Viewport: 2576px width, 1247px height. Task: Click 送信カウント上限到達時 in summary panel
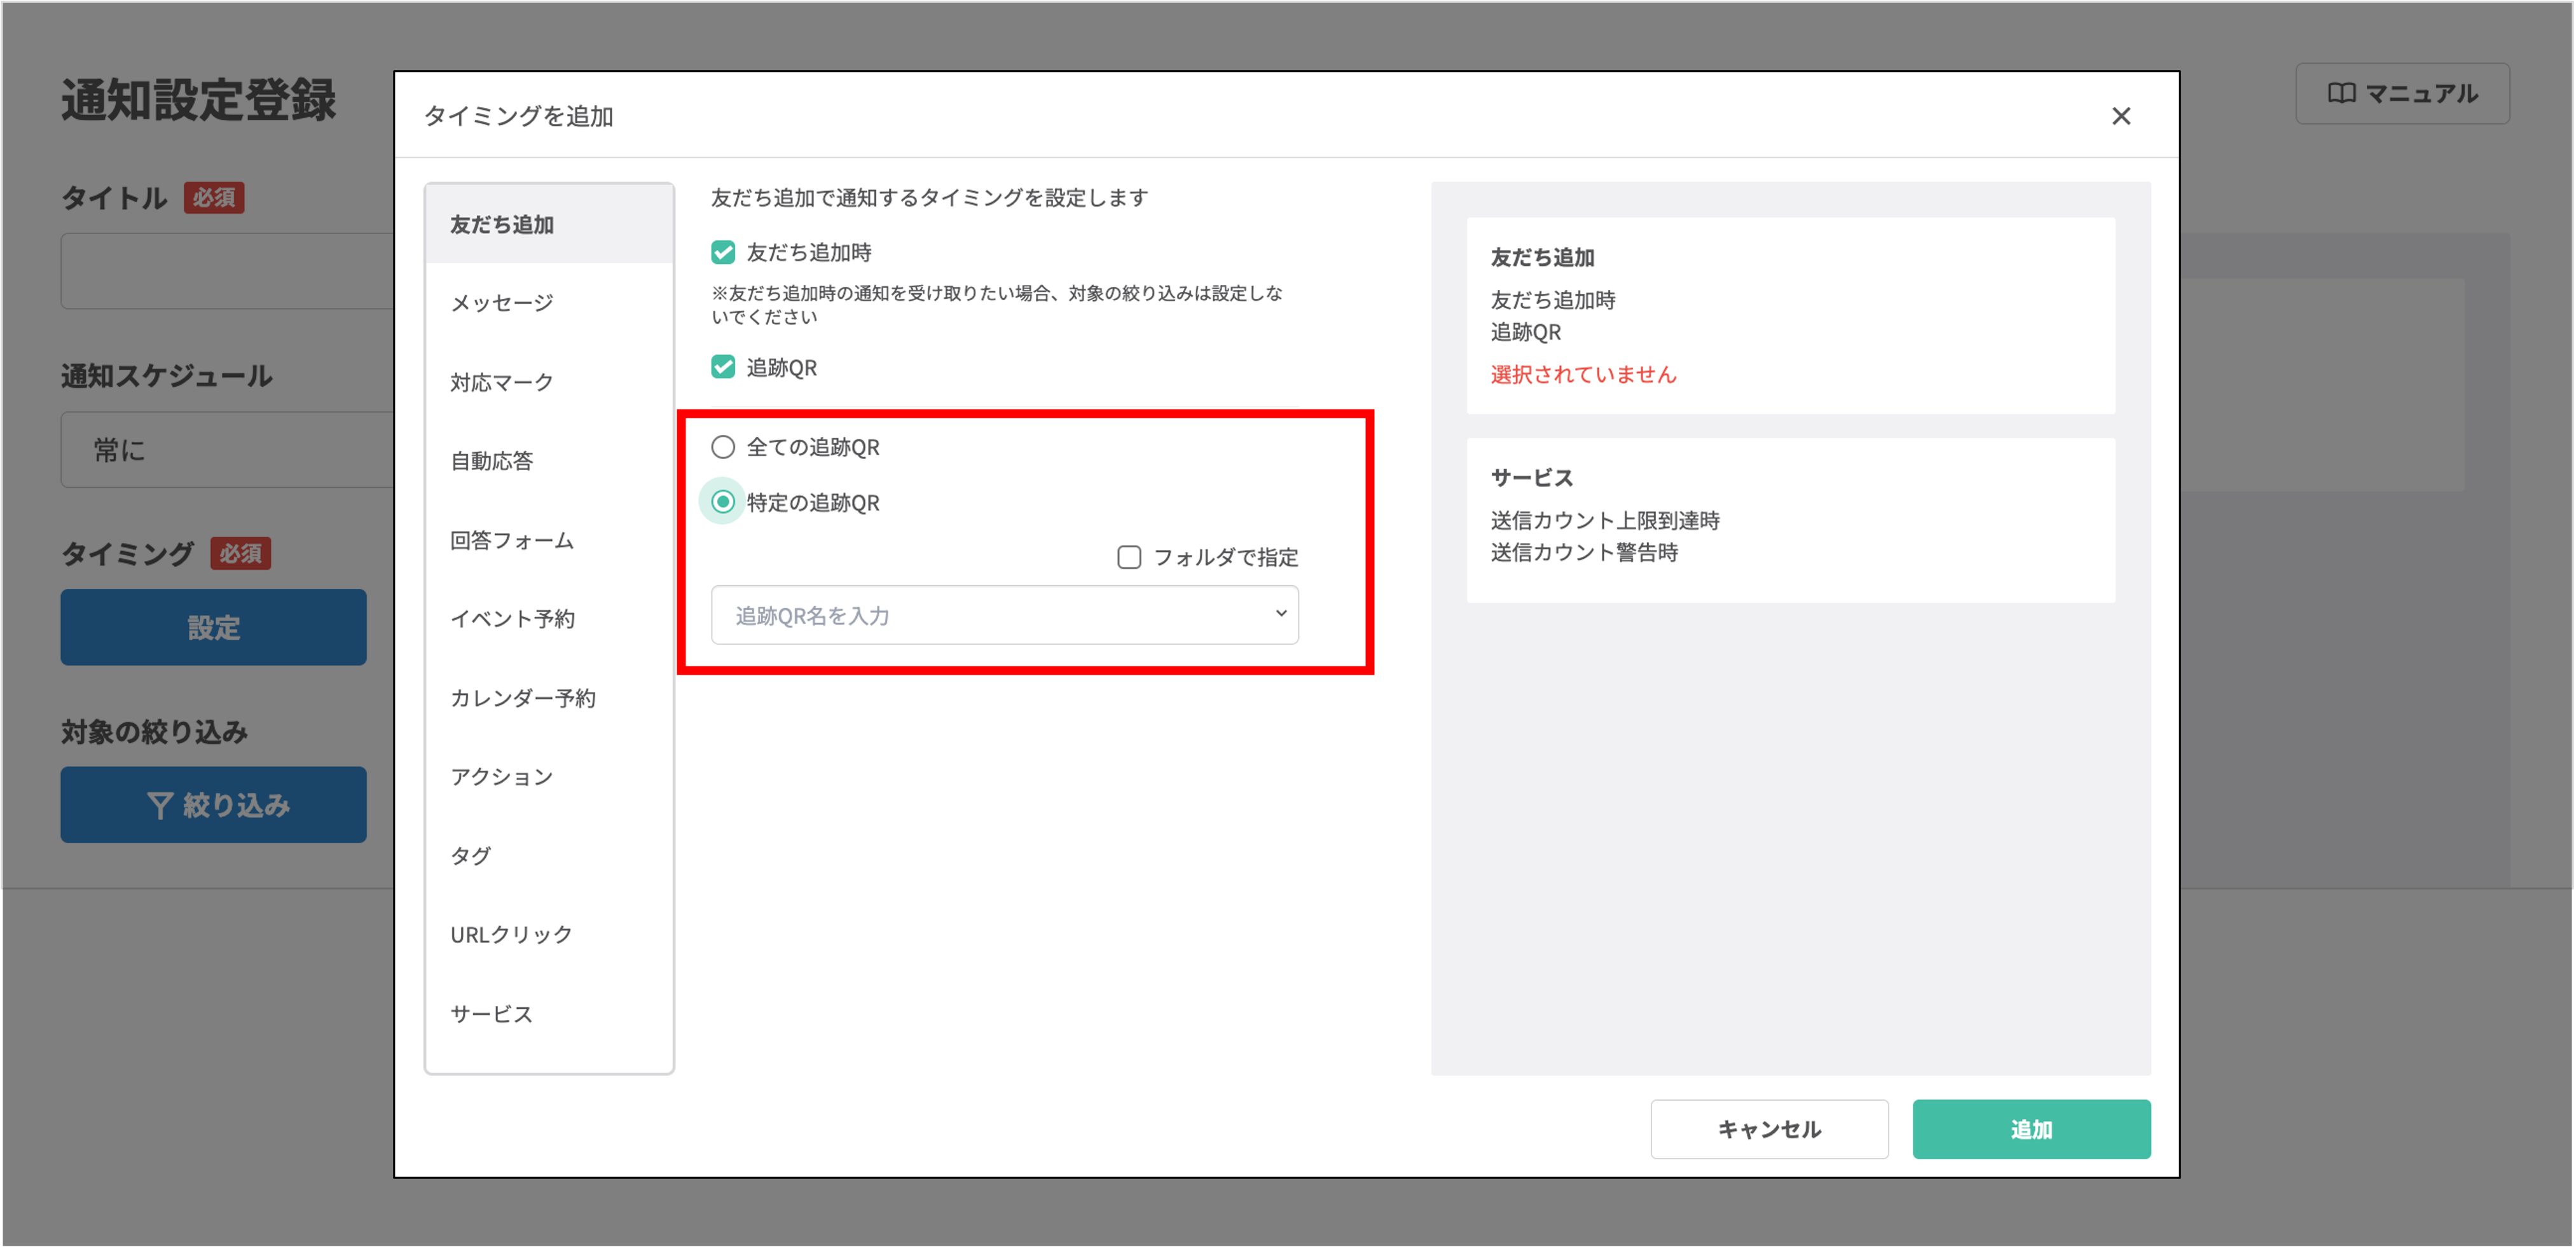[x=1605, y=520]
